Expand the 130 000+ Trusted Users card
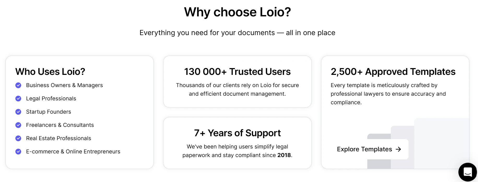The height and width of the screenshot is (182, 478). [237, 82]
